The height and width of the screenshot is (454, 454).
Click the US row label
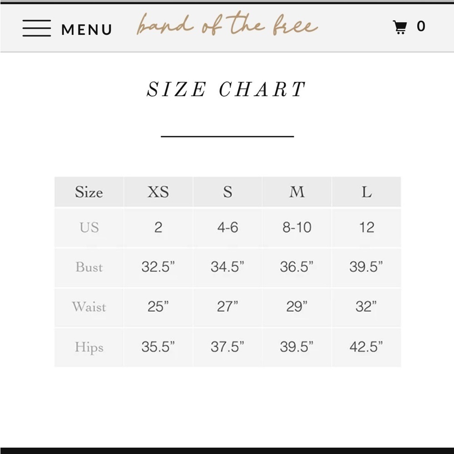coord(89,227)
